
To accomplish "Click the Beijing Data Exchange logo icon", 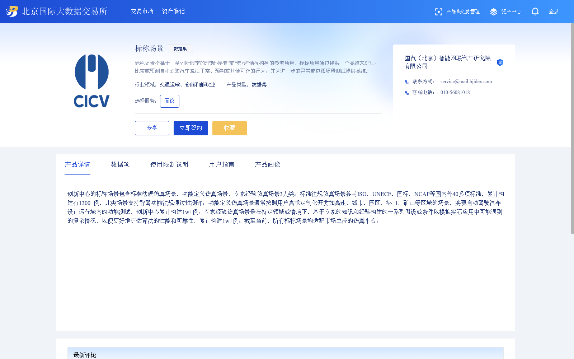I will 12,11.
